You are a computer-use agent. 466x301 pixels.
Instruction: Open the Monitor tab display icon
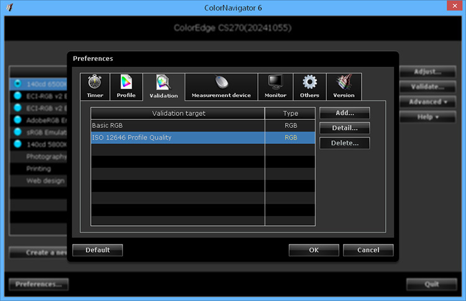(x=275, y=82)
